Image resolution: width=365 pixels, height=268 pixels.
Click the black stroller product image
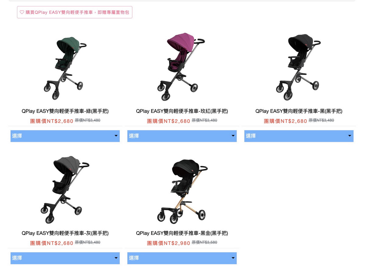(x=299, y=67)
